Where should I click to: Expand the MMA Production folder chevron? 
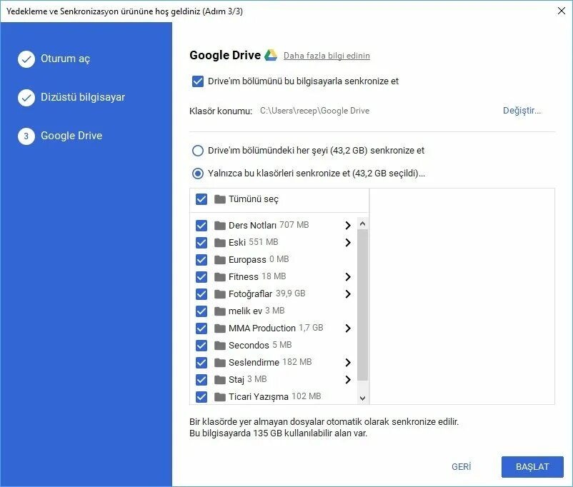(348, 328)
